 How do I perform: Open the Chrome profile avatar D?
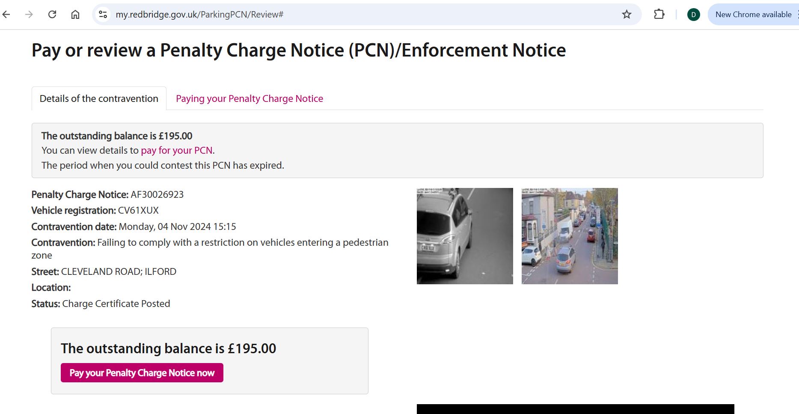[x=693, y=15]
